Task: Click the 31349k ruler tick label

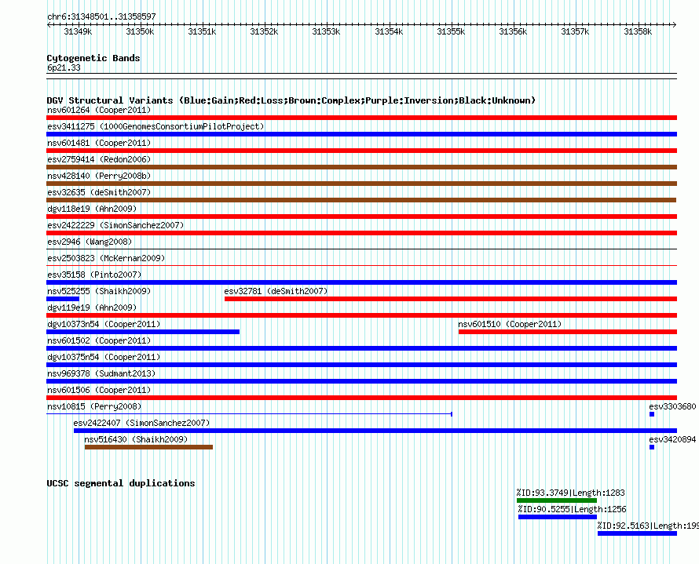Action: pos(78,31)
